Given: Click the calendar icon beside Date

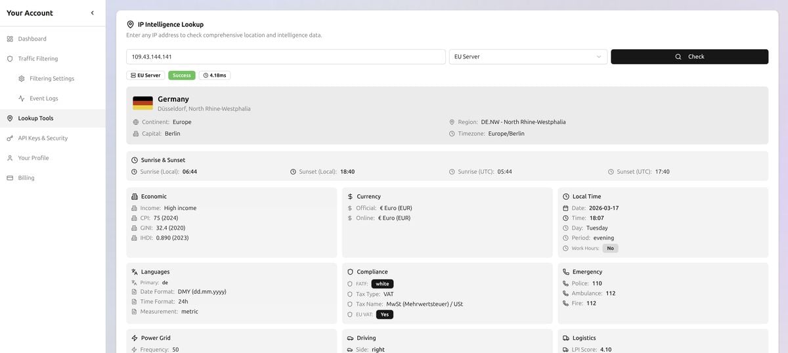Looking at the screenshot, I should pos(566,208).
